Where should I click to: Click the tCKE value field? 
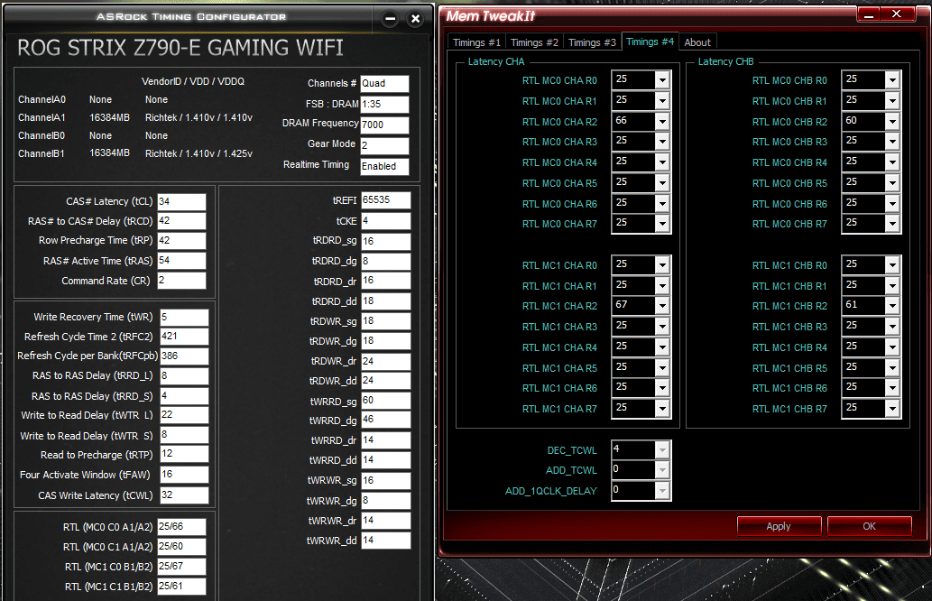click(386, 220)
